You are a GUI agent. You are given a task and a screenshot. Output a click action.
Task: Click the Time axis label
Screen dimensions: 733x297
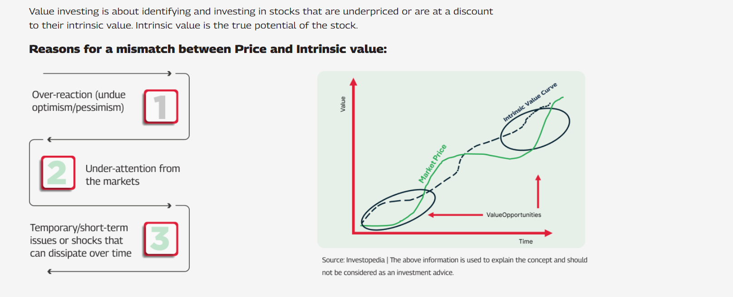(x=526, y=241)
